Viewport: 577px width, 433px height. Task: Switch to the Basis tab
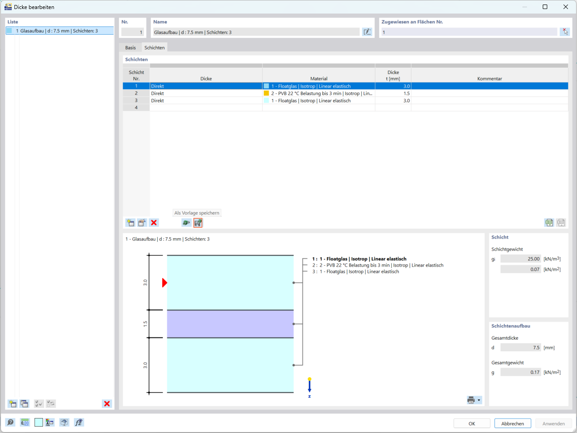click(x=130, y=47)
